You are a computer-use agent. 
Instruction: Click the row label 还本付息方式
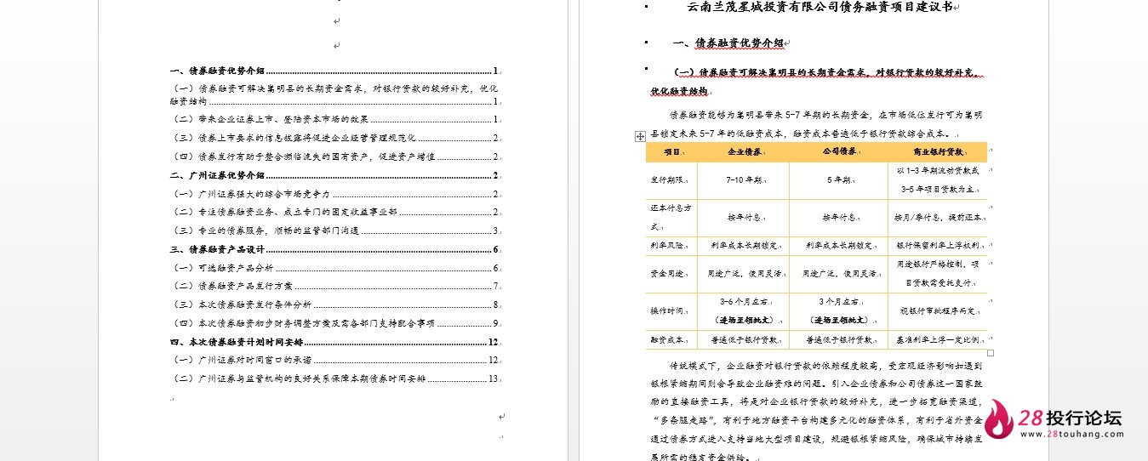click(x=671, y=217)
